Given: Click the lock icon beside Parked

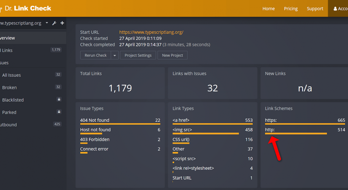Looking at the screenshot, I should point(59,112).
